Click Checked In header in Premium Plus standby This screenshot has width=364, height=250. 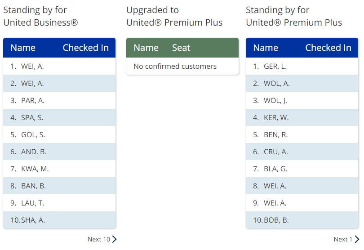pos(328,48)
